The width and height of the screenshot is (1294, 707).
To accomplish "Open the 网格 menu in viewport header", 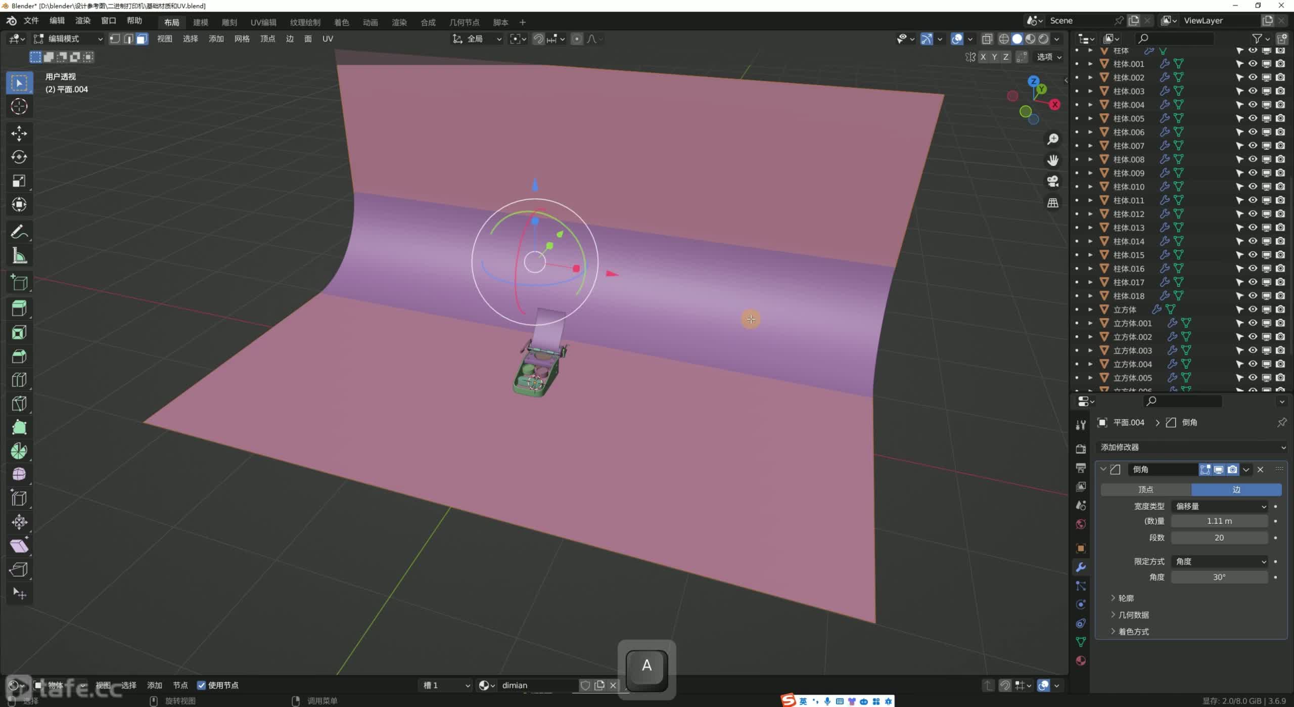I will [242, 39].
